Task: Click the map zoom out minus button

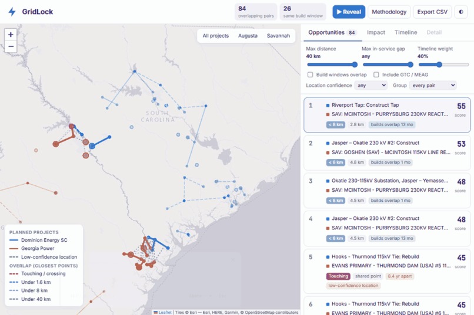Action: 11,46
